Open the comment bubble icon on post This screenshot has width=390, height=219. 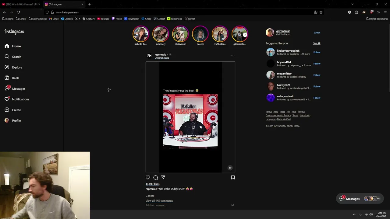coord(155,177)
